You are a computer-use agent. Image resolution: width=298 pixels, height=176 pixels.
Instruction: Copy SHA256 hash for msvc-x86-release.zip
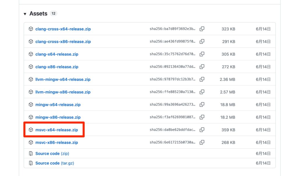coord(202,142)
